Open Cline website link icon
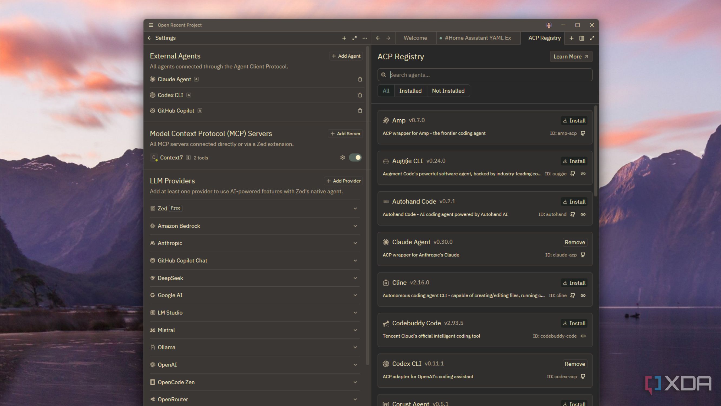721x406 pixels. coord(583,296)
